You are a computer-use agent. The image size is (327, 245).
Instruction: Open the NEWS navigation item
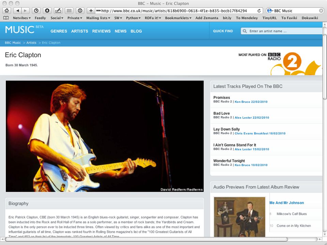tap(121, 31)
